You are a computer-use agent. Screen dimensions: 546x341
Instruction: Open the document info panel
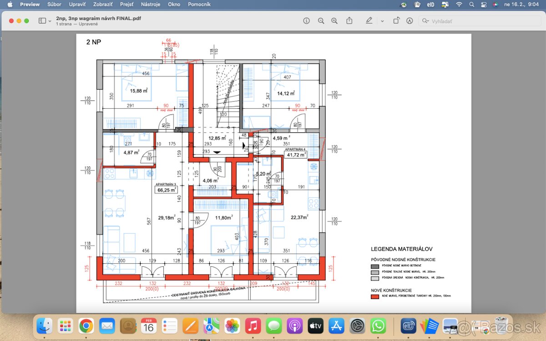pyautogui.click(x=307, y=20)
